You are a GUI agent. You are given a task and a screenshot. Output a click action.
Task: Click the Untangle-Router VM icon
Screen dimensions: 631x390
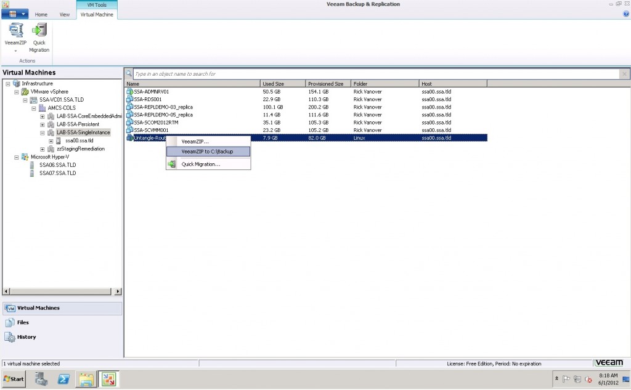[x=129, y=137]
